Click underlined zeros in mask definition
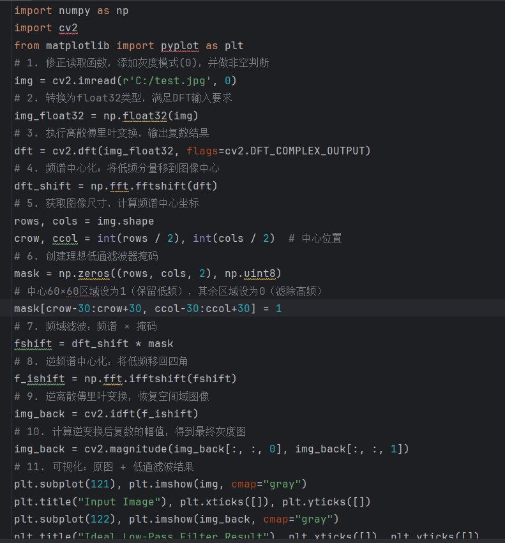This screenshot has height=543, width=505. pyautogui.click(x=94, y=274)
